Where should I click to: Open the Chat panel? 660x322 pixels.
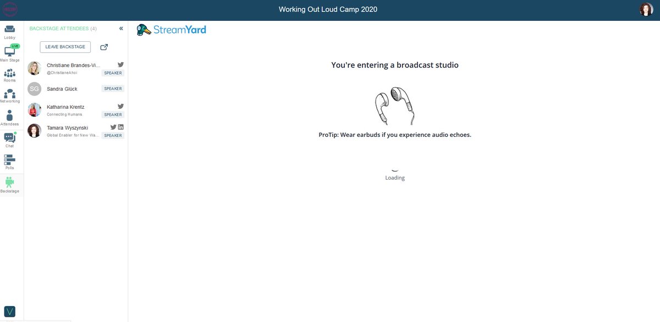point(10,140)
